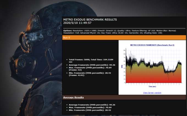Click the 'Options:' settings line beginning with Resolution
The width and height of the screenshot is (187, 116).
click(120, 31)
